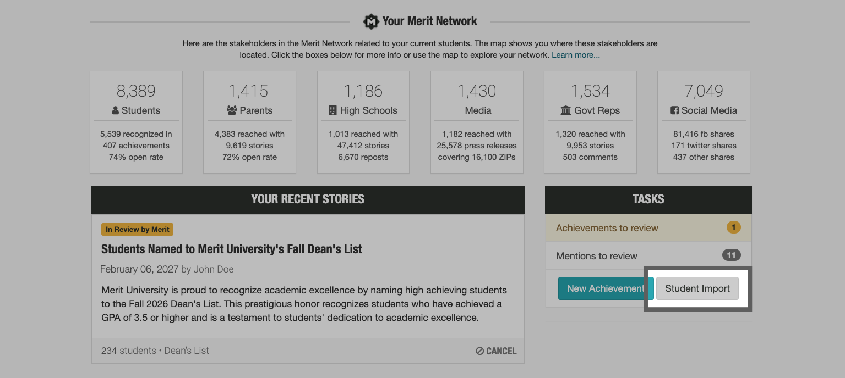Open Achievements to review task
The width and height of the screenshot is (845, 378).
click(x=607, y=228)
